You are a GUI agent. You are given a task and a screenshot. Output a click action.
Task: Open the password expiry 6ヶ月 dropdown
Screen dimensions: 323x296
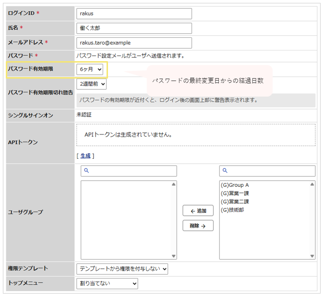pyautogui.click(x=90, y=69)
